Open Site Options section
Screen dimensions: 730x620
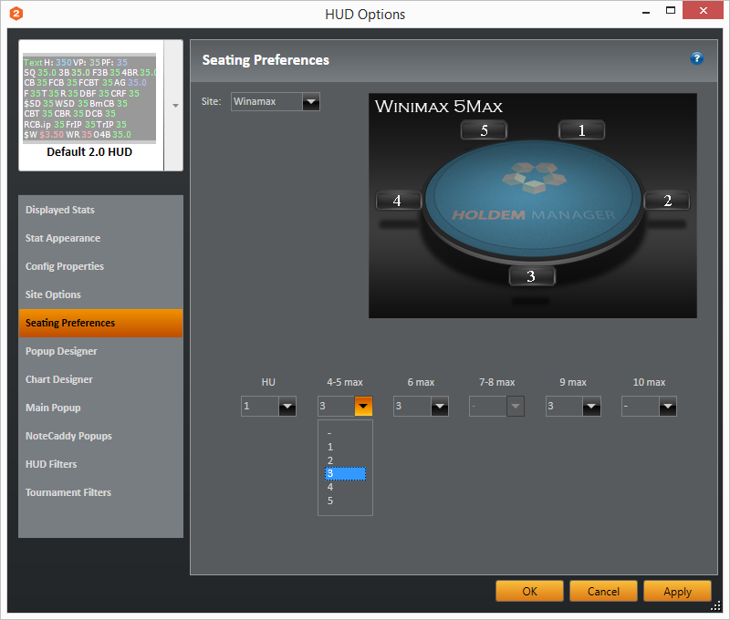click(100, 294)
